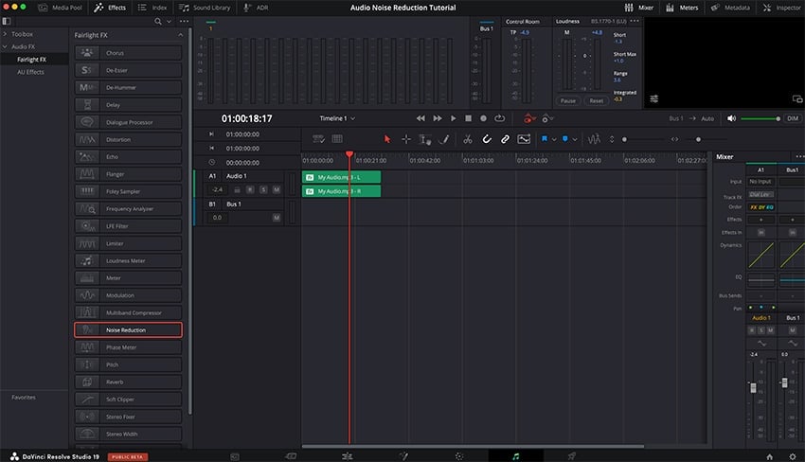This screenshot has height=462, width=805.
Task: Click the Reset loudness button
Action: coord(596,100)
